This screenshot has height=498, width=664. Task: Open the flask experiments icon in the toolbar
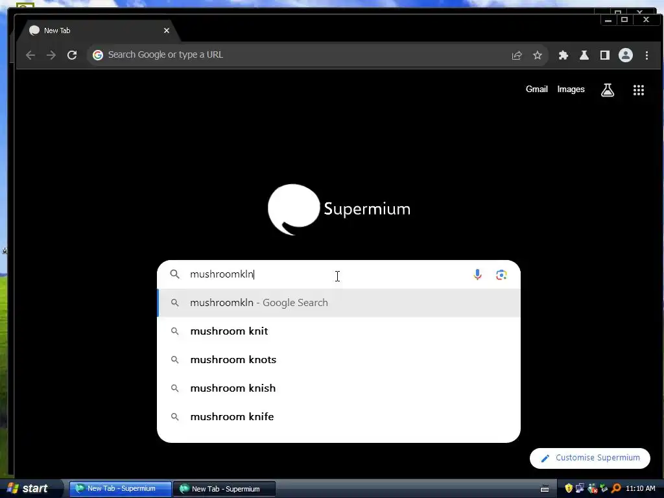point(584,55)
